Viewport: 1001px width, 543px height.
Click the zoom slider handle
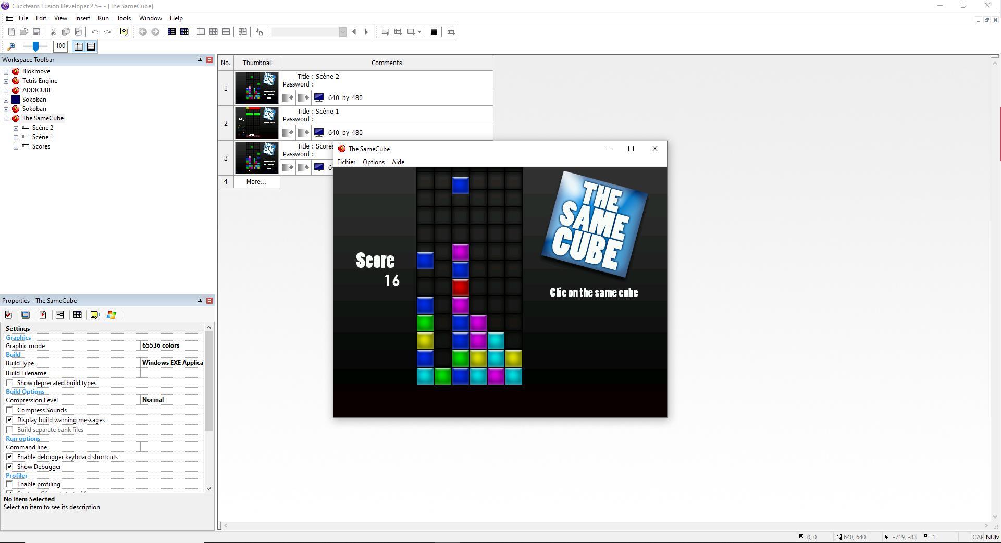pyautogui.click(x=36, y=46)
